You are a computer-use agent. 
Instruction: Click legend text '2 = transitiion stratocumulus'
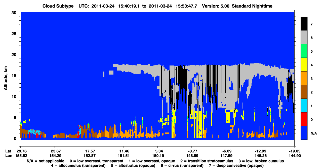pos(207,161)
